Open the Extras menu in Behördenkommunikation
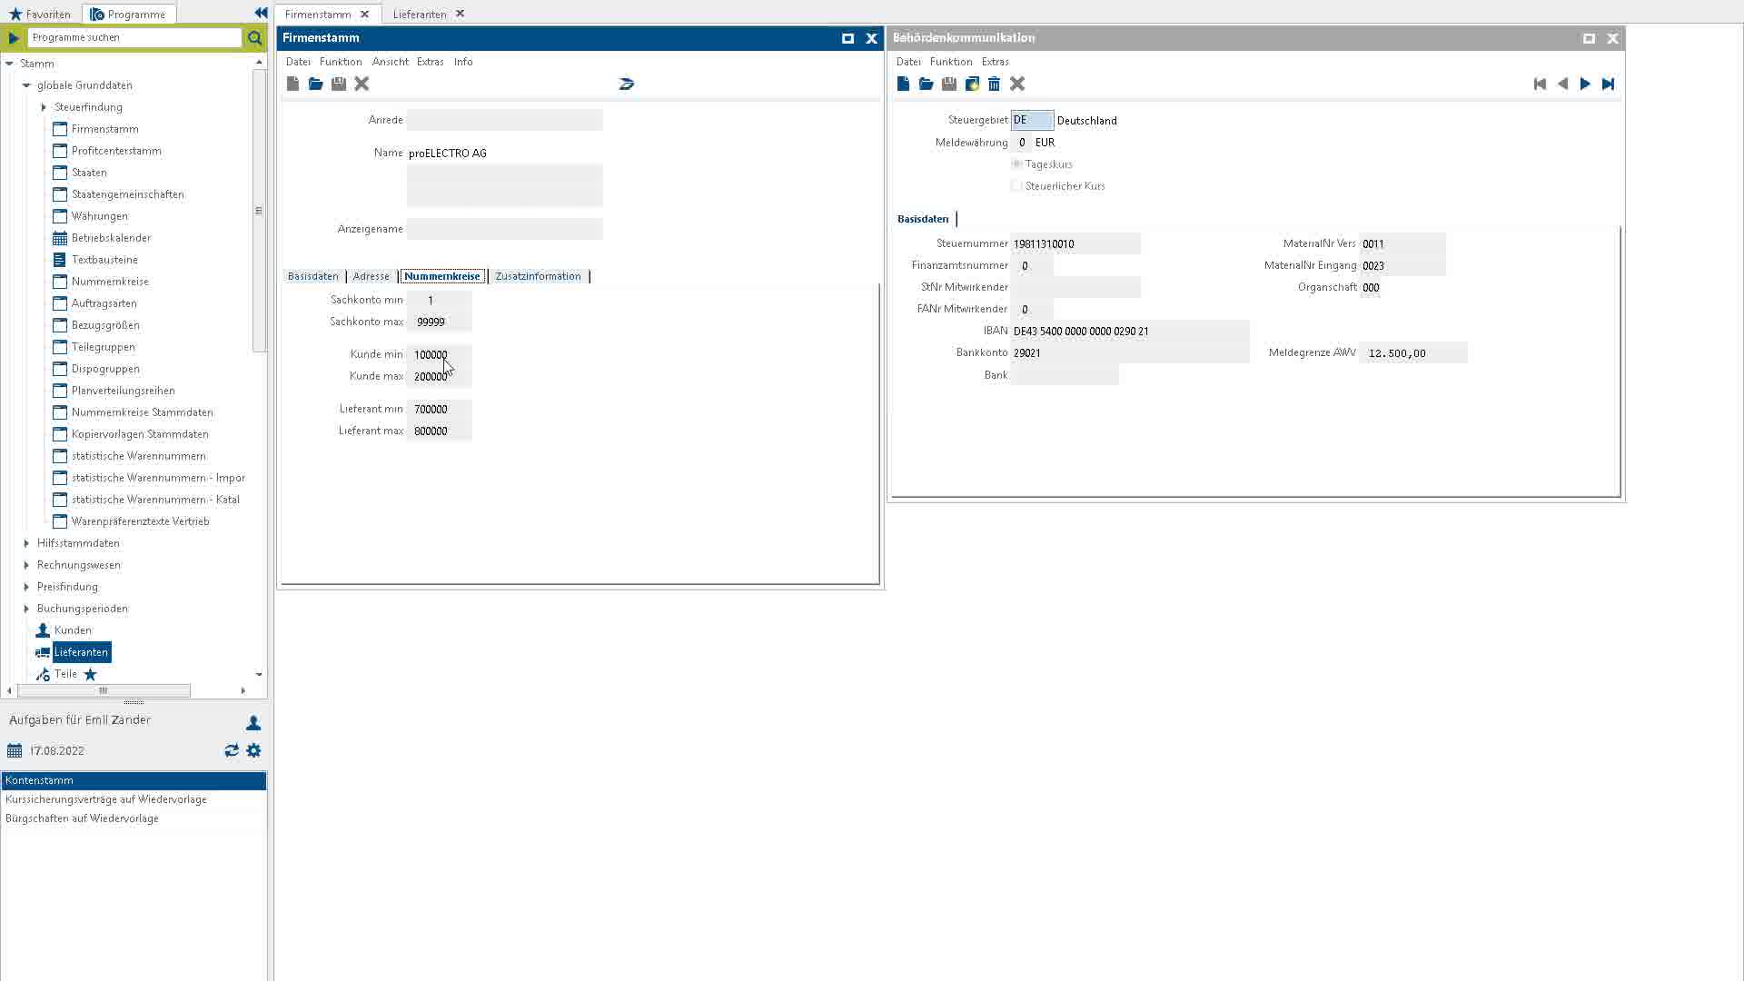 (996, 62)
